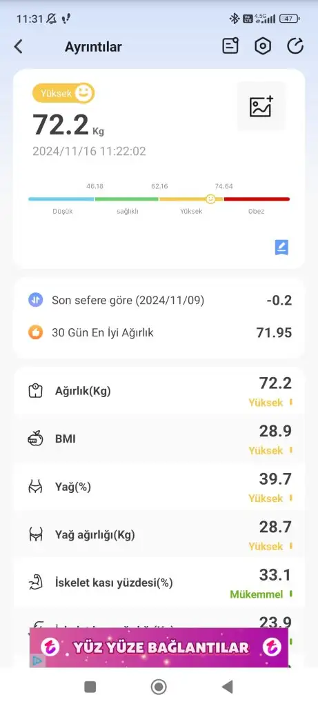The image size is (318, 706).
Task: Tap the share icon in the top bar
Action: (x=295, y=46)
